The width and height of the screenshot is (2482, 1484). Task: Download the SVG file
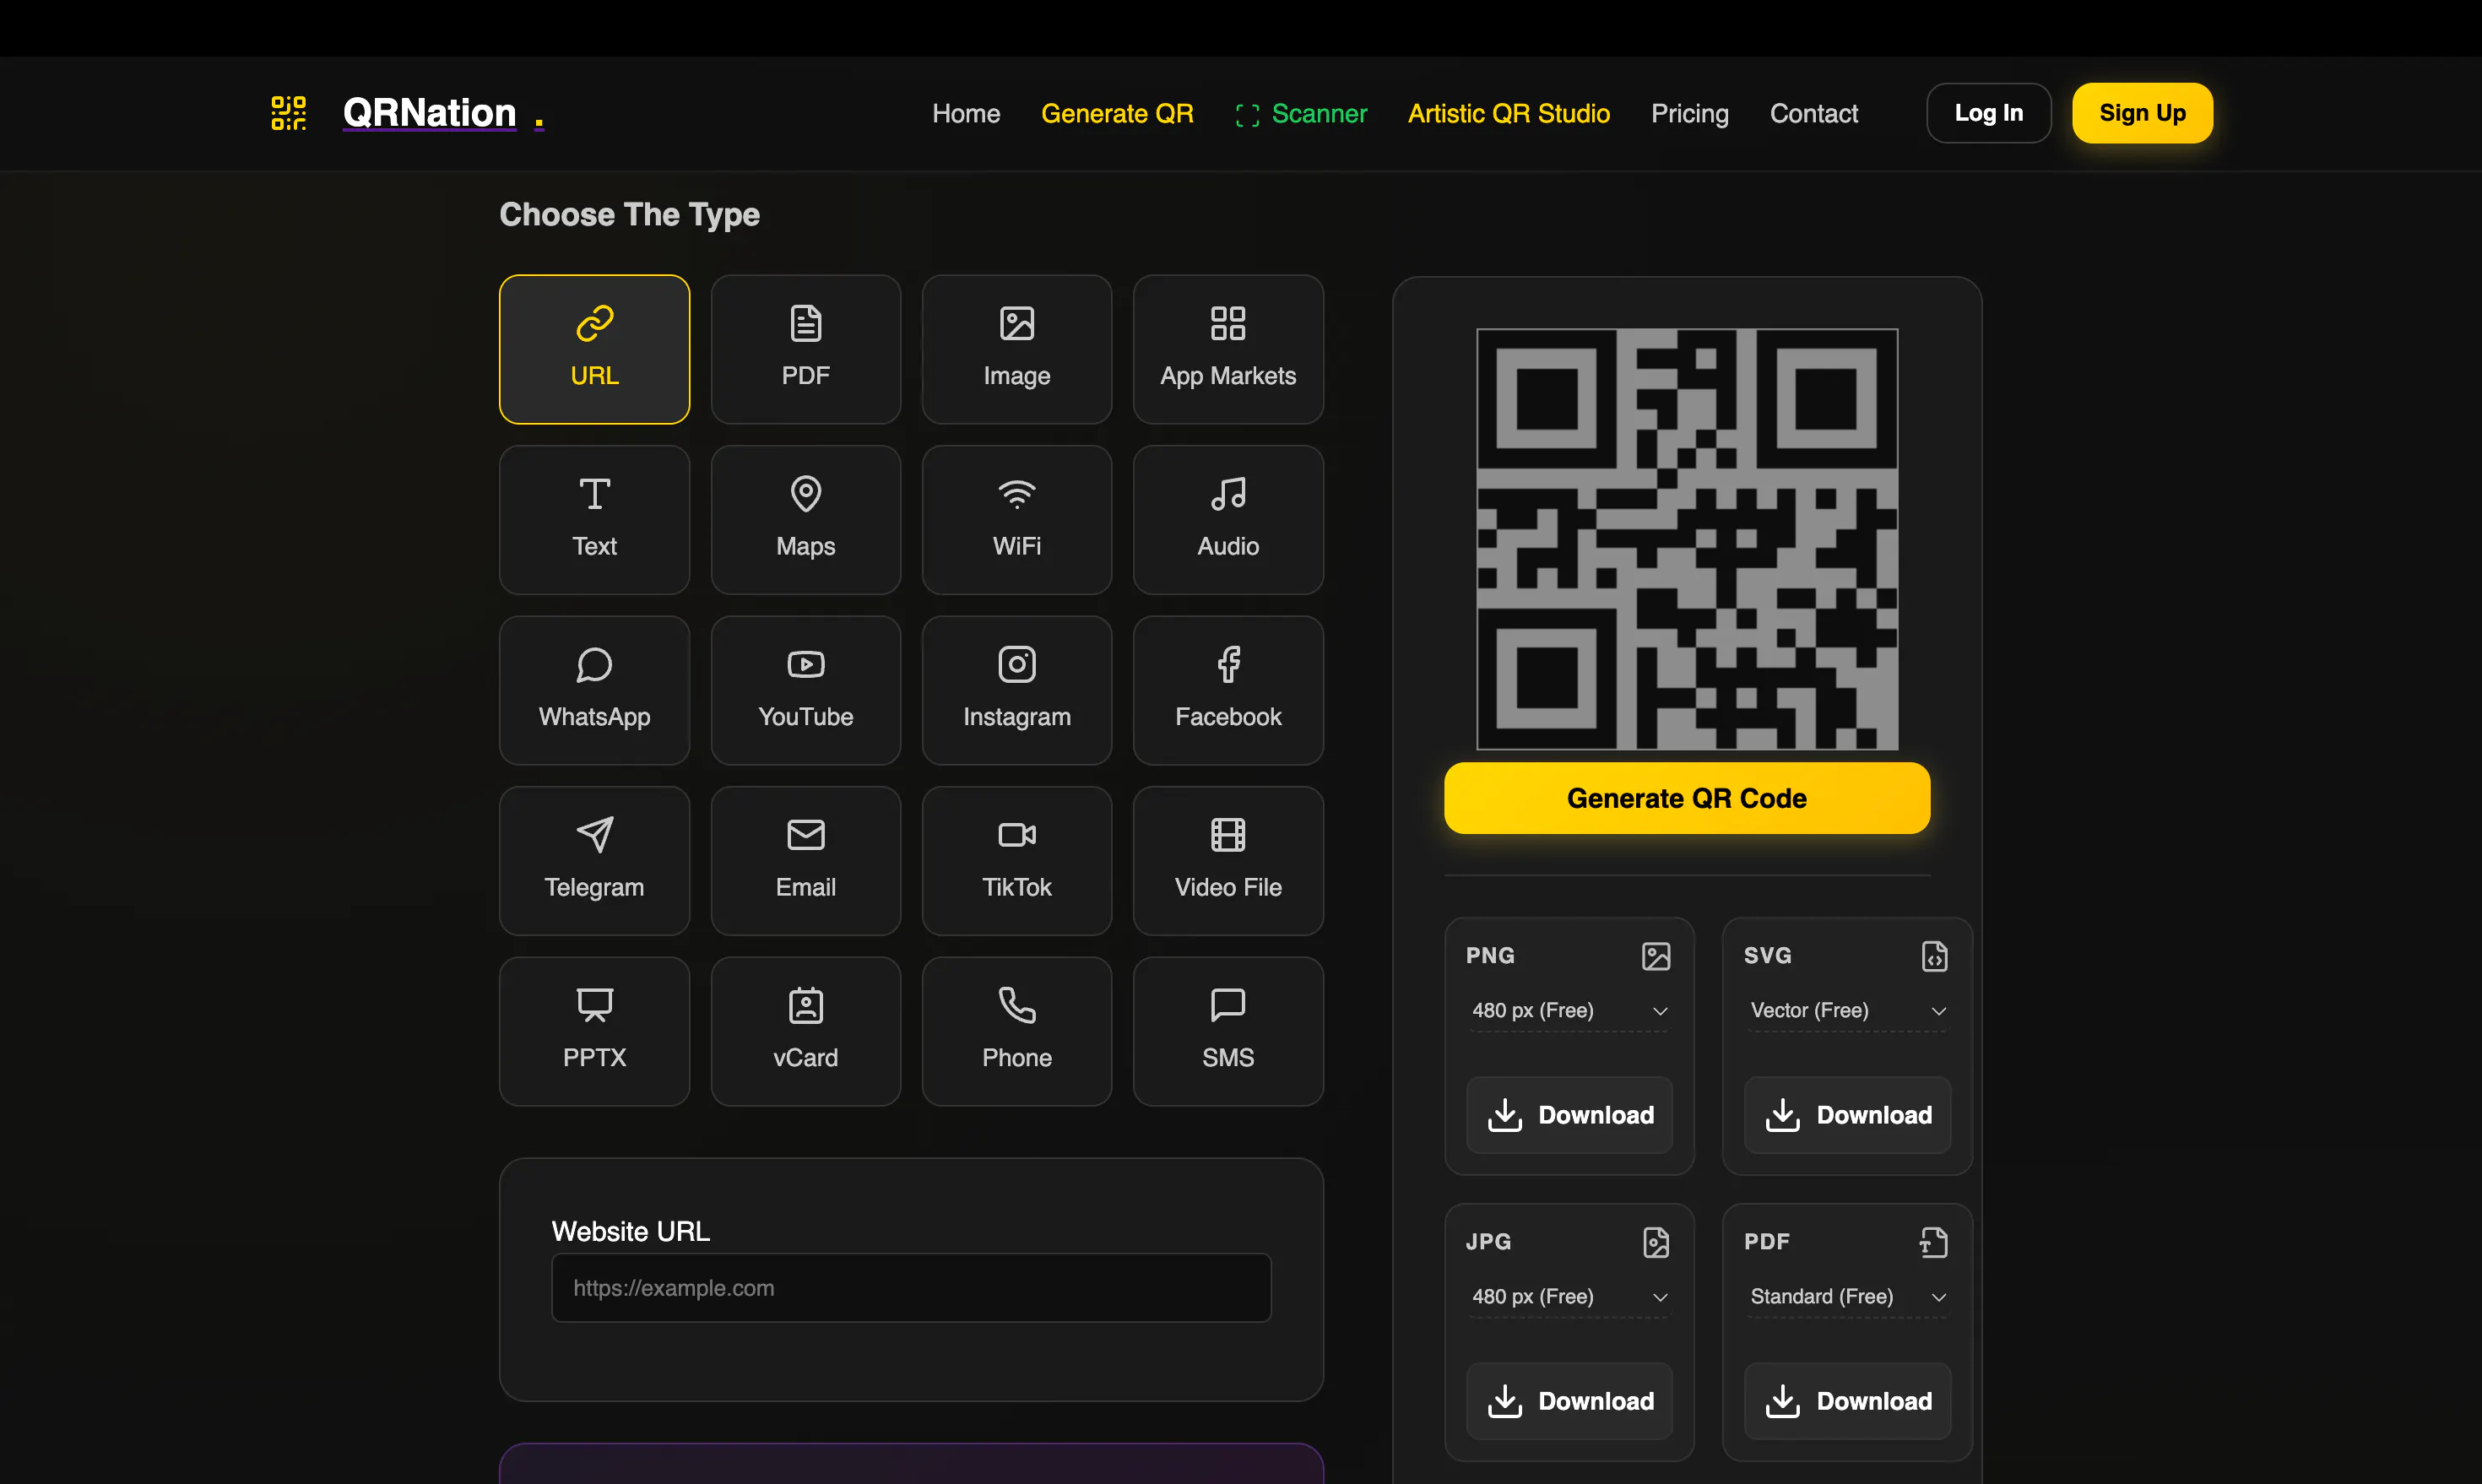pos(1847,1115)
